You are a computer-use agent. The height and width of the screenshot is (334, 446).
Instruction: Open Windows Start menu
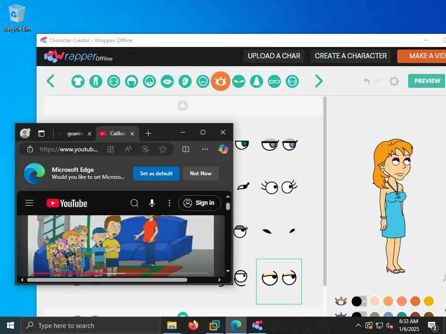pyautogui.click(x=10, y=325)
